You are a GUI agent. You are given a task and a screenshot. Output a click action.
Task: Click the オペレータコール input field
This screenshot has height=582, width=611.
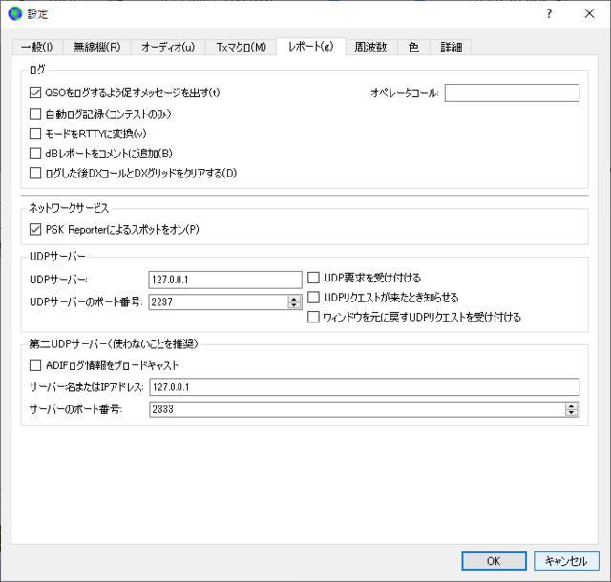[512, 94]
